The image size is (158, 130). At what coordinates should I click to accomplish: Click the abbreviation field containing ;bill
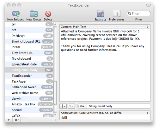[105, 117]
